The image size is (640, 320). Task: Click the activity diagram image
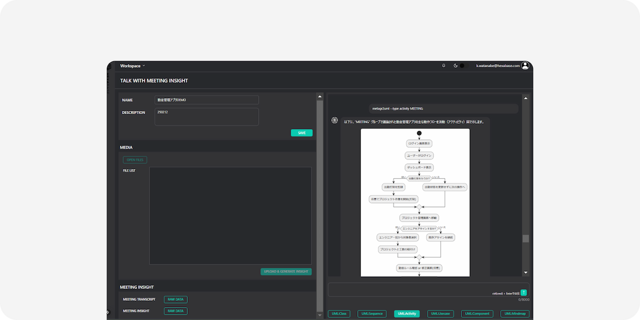tap(415, 202)
